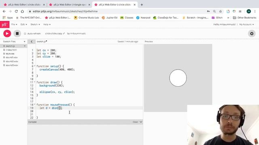Open the Chrome Music Lab bookmark
The image size is (259, 145).
(86, 18)
